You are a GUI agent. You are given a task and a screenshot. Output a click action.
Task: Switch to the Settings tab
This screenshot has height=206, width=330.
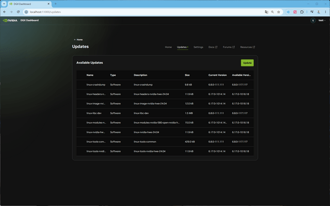point(198,47)
